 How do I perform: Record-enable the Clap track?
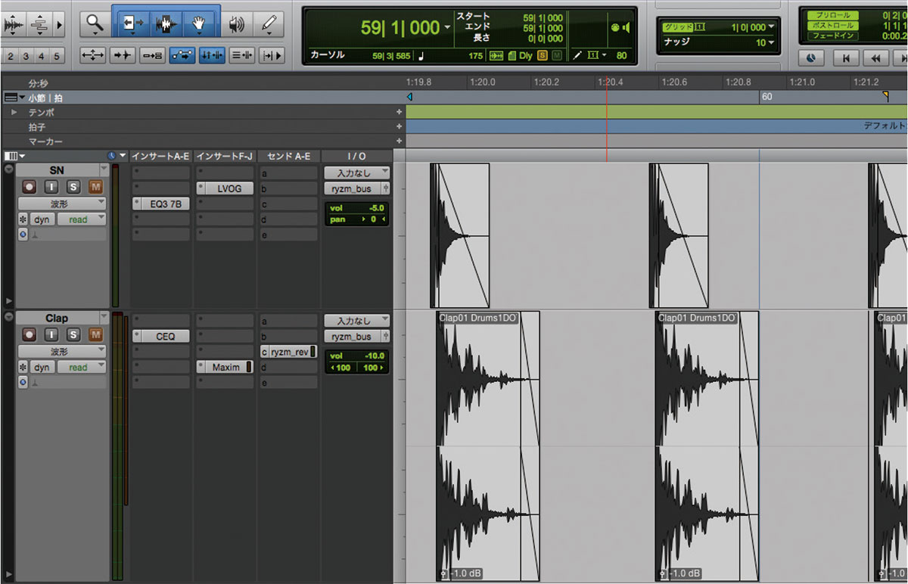pos(30,334)
